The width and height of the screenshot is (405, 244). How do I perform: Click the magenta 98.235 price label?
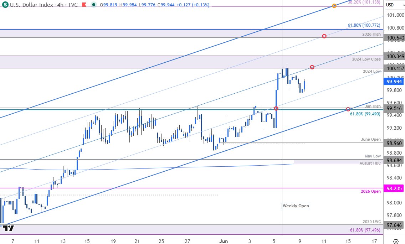pos(394,188)
